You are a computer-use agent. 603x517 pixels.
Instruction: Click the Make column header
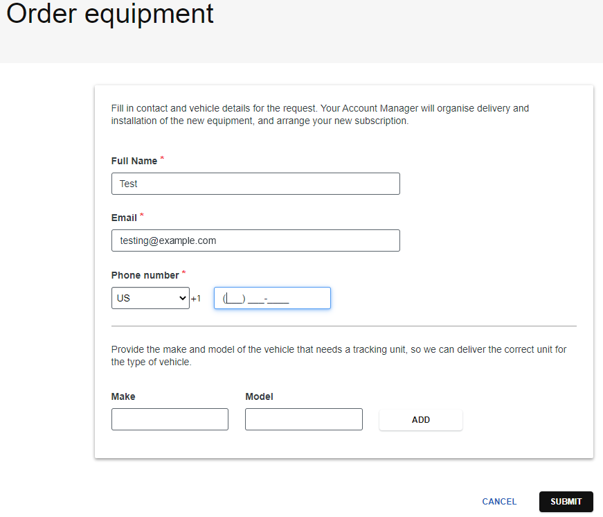pos(123,396)
